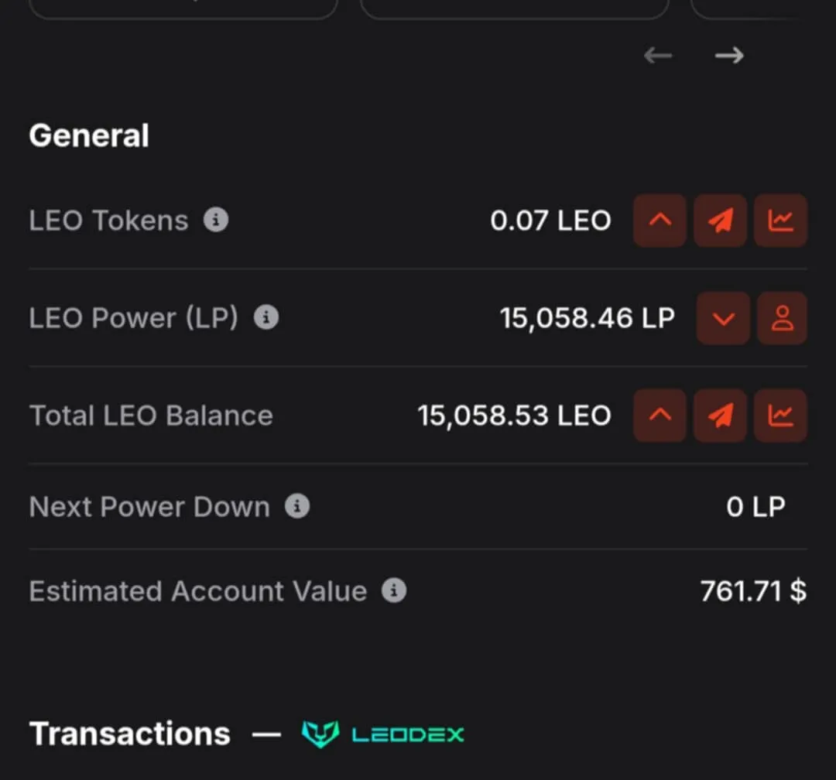The width and height of the screenshot is (836, 780).
Task: Click the up chevron for Total LEO Balance
Action: (660, 416)
